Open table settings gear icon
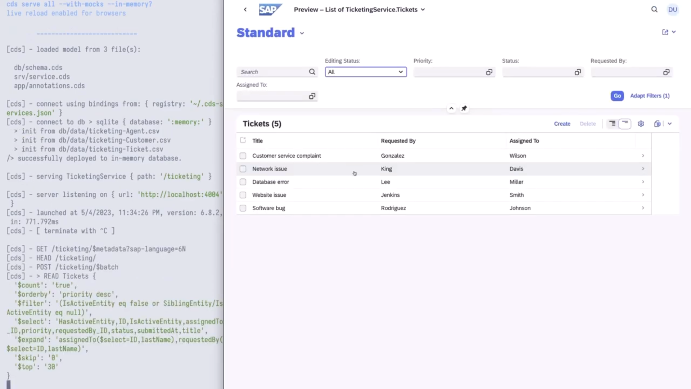This screenshot has height=389, width=691. click(641, 124)
